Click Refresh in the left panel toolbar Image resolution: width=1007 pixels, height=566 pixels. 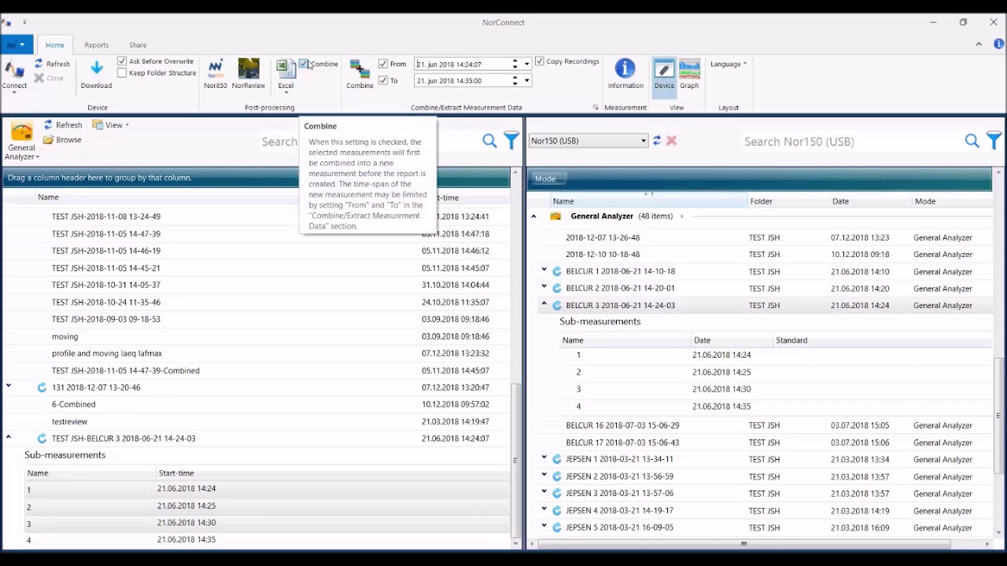click(x=63, y=125)
